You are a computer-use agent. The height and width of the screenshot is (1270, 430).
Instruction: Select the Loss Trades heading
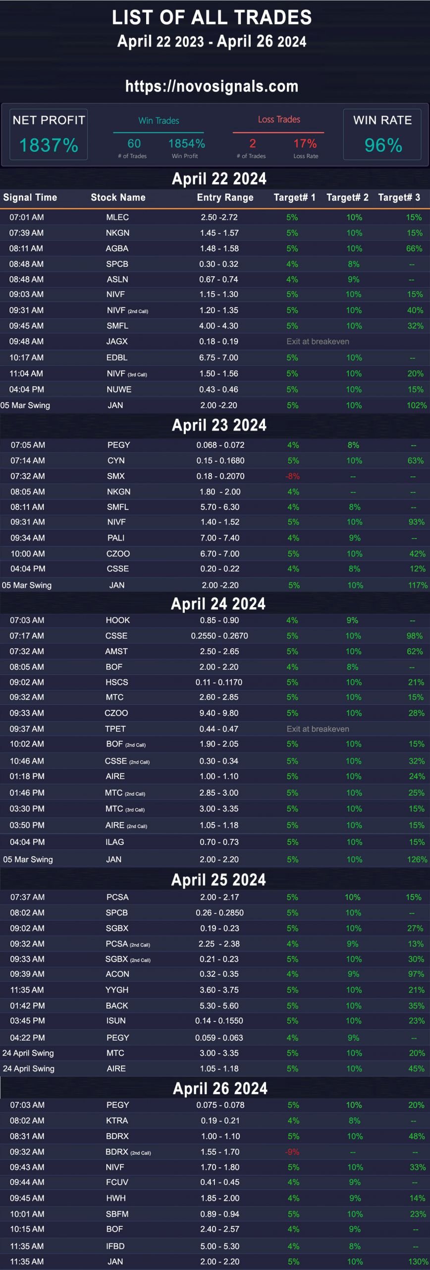pos(279,120)
